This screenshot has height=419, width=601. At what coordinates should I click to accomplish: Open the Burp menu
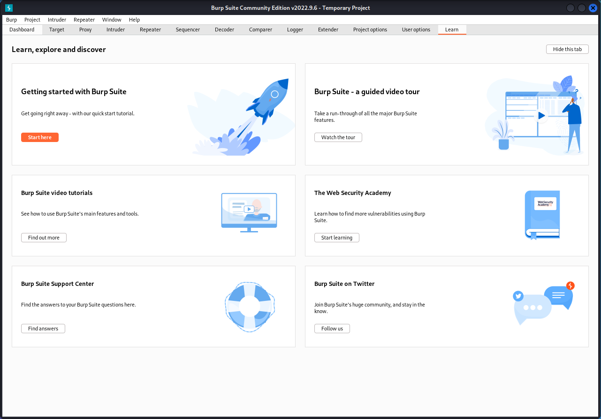point(12,20)
